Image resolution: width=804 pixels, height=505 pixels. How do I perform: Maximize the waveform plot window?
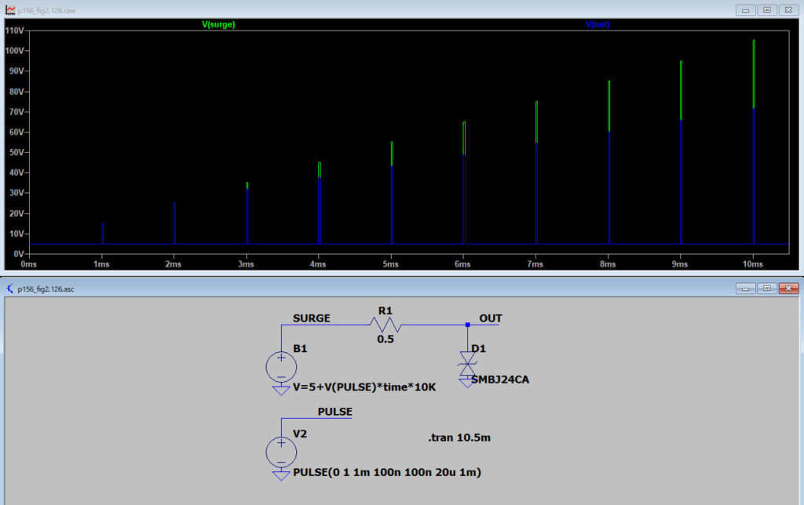click(766, 9)
